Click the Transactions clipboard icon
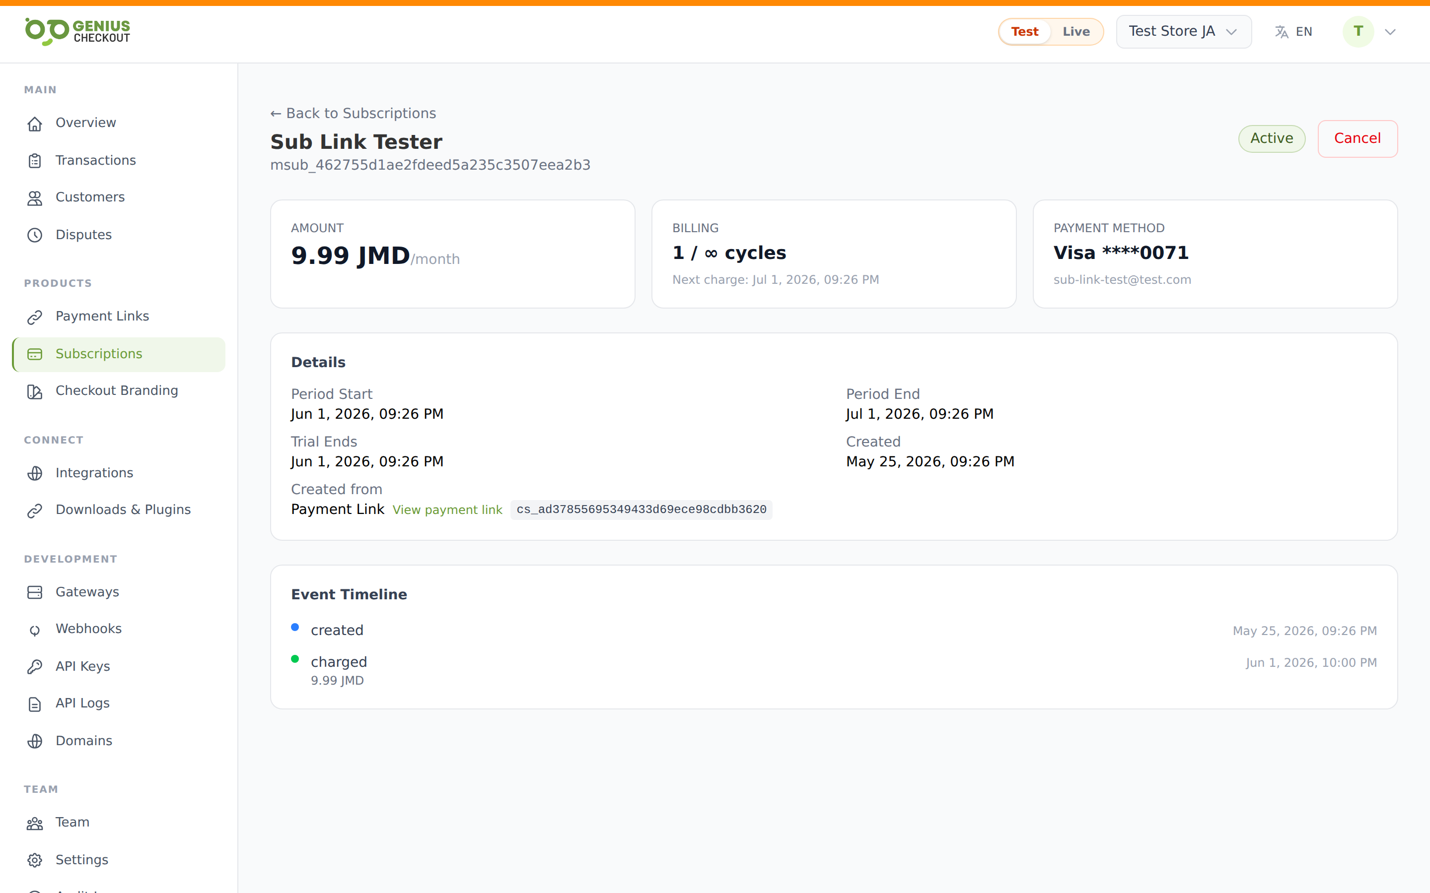 (x=35, y=161)
